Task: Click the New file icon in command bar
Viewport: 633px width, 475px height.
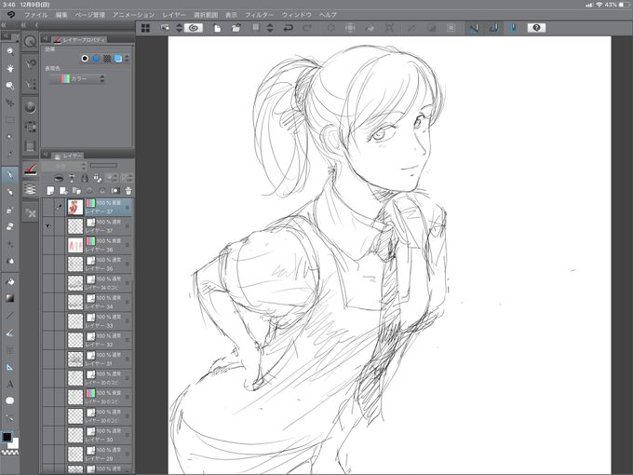Action: [x=217, y=28]
